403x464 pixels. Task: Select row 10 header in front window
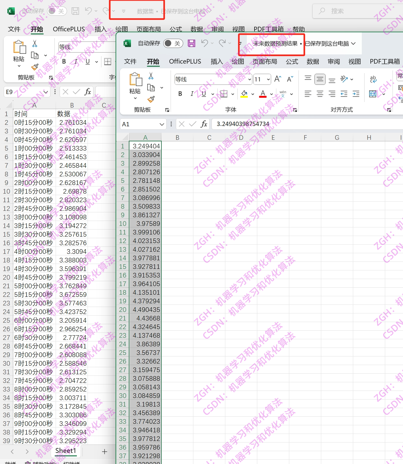[x=123, y=223]
